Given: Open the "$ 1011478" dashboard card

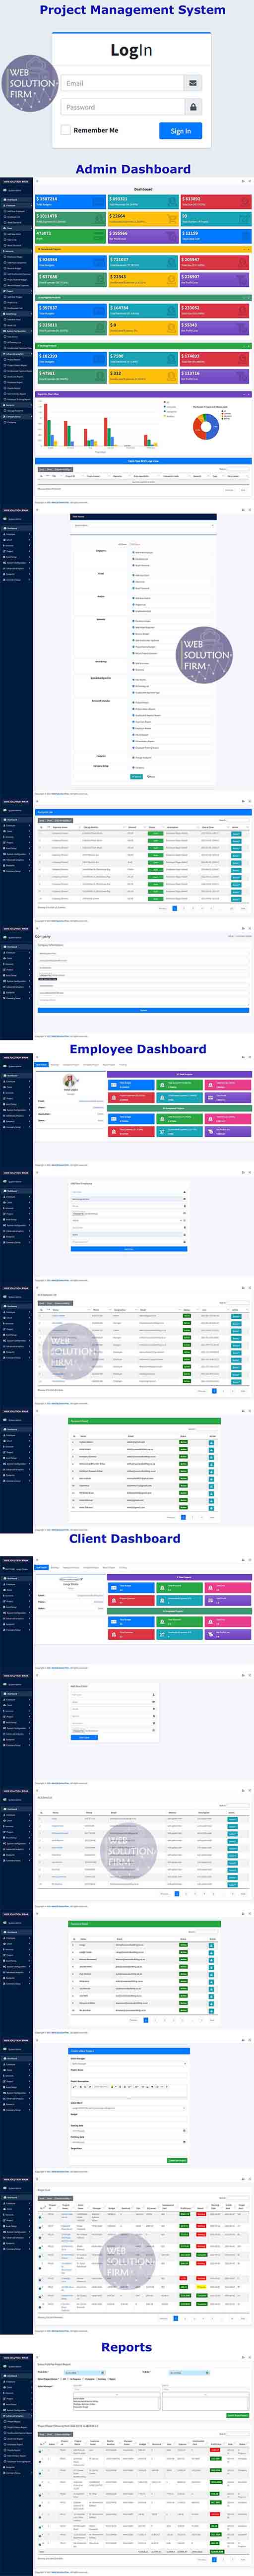Looking at the screenshot, I should pyautogui.click(x=70, y=218).
